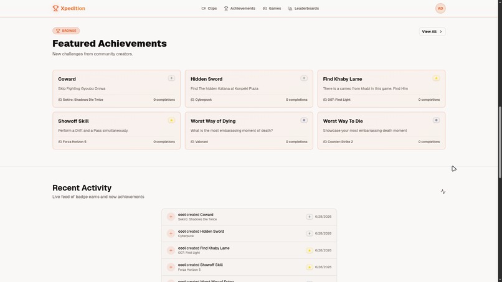
Task: Click 'cool created Find Khaby Lame' activity text
Action: (x=204, y=248)
